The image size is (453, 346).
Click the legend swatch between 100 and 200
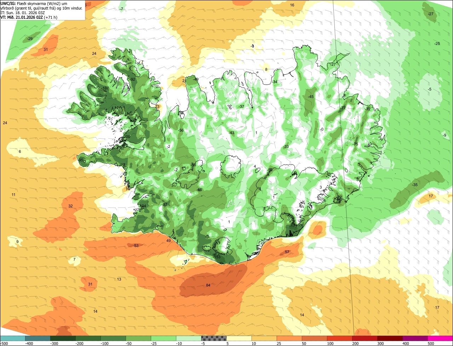(x=339, y=338)
